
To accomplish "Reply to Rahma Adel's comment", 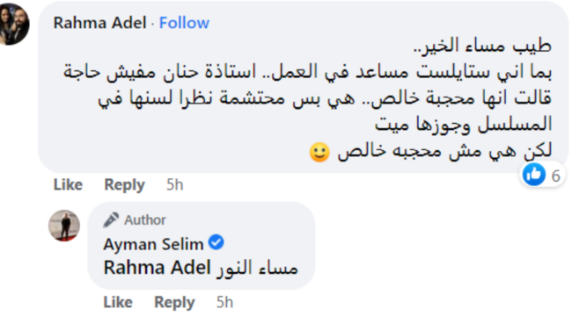I will [x=124, y=185].
